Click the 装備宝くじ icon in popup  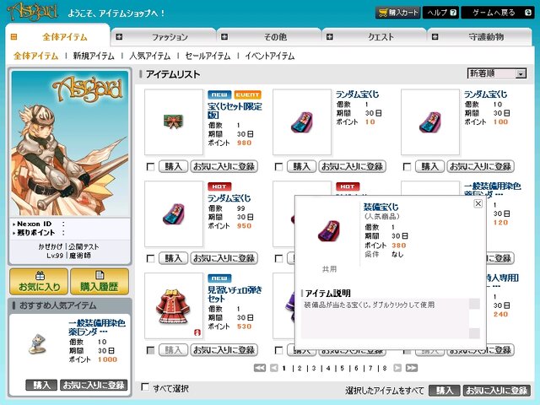click(x=329, y=230)
